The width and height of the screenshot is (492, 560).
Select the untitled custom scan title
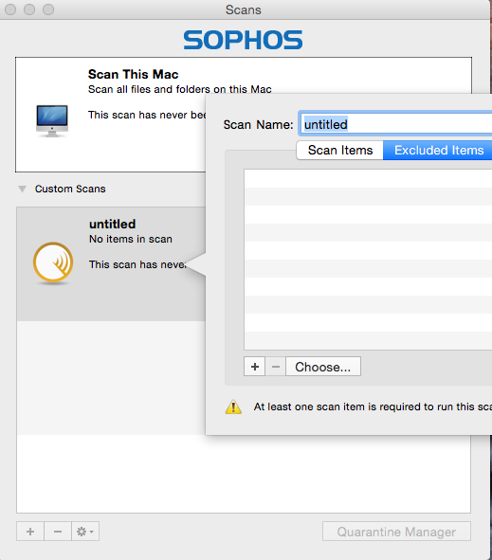pyautogui.click(x=113, y=224)
